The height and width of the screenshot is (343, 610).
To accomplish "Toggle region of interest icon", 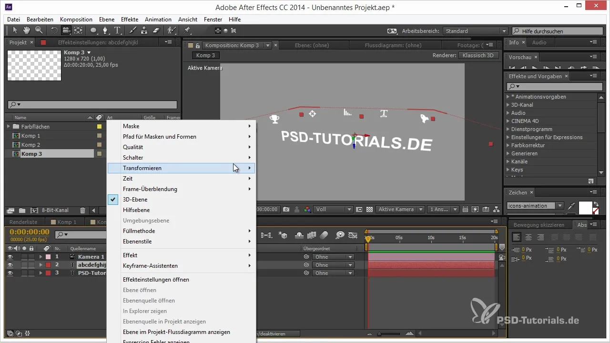I will (359, 209).
